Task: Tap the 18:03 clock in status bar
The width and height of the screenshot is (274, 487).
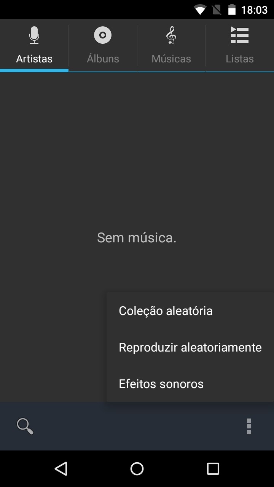Action: (x=254, y=10)
